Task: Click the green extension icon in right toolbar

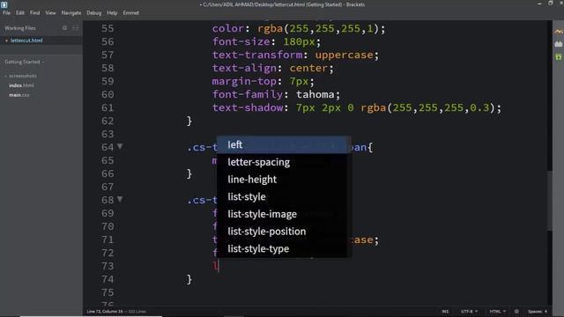Action: click(x=558, y=56)
